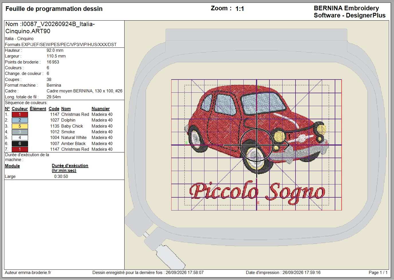The image size is (394, 280).
Task: Click the 'Page 1 / 1' indicator
Action: (x=378, y=273)
